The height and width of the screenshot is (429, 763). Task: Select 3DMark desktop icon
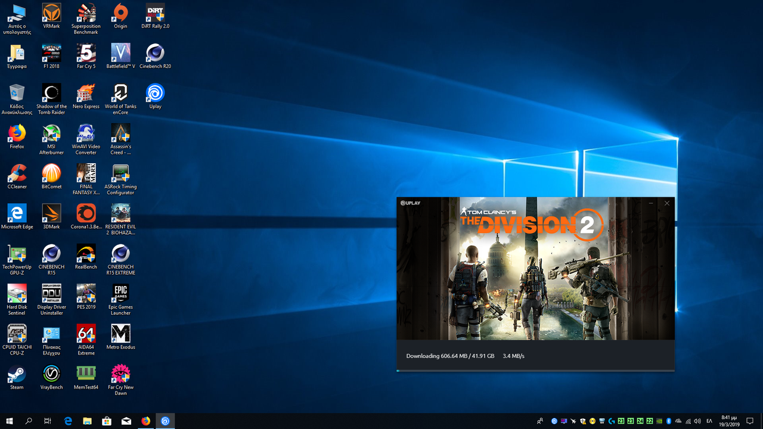click(x=51, y=217)
